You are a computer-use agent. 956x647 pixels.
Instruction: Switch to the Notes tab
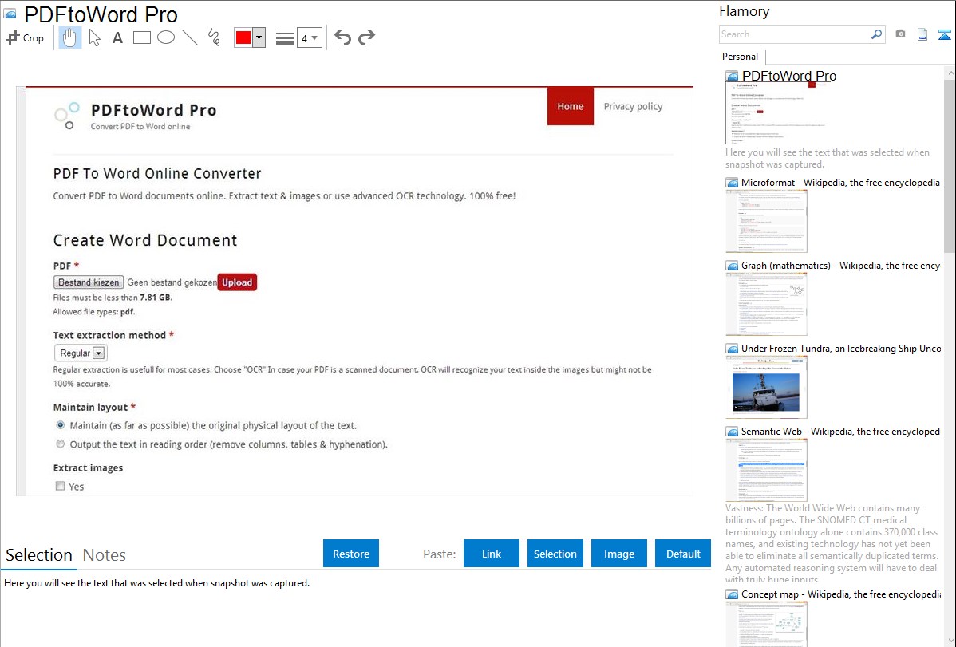(105, 555)
